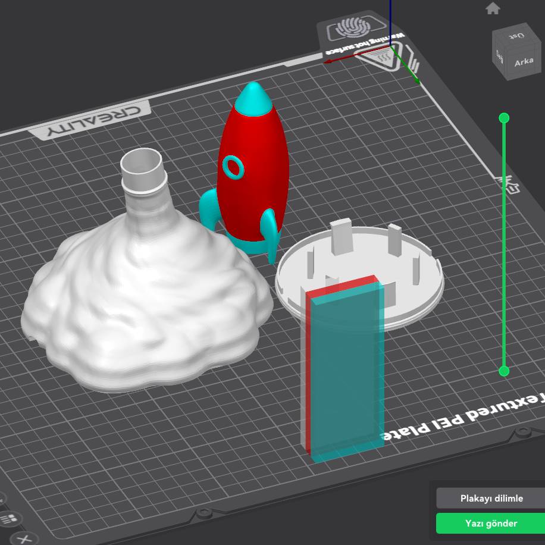Click the bottom handle of green layer slider
This screenshot has width=545, height=545.
click(x=504, y=371)
